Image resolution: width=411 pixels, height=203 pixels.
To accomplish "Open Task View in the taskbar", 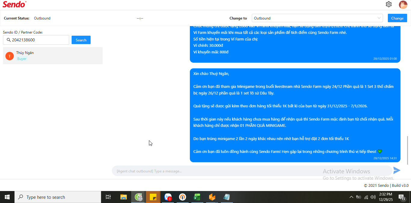I will pos(108,197).
